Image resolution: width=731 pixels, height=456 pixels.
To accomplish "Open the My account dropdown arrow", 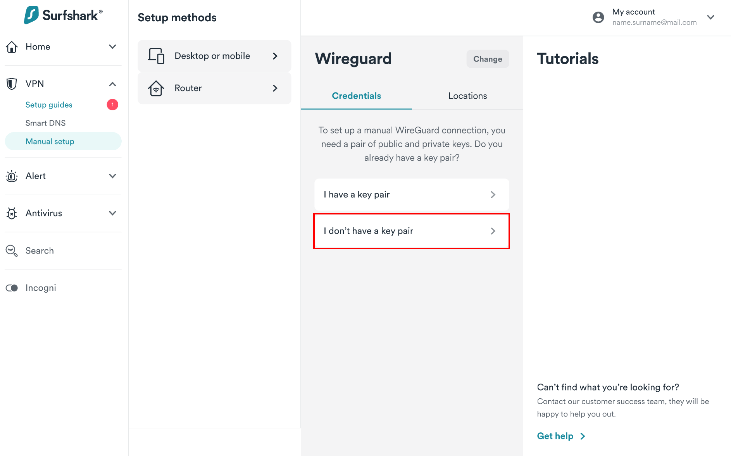I will tap(710, 17).
